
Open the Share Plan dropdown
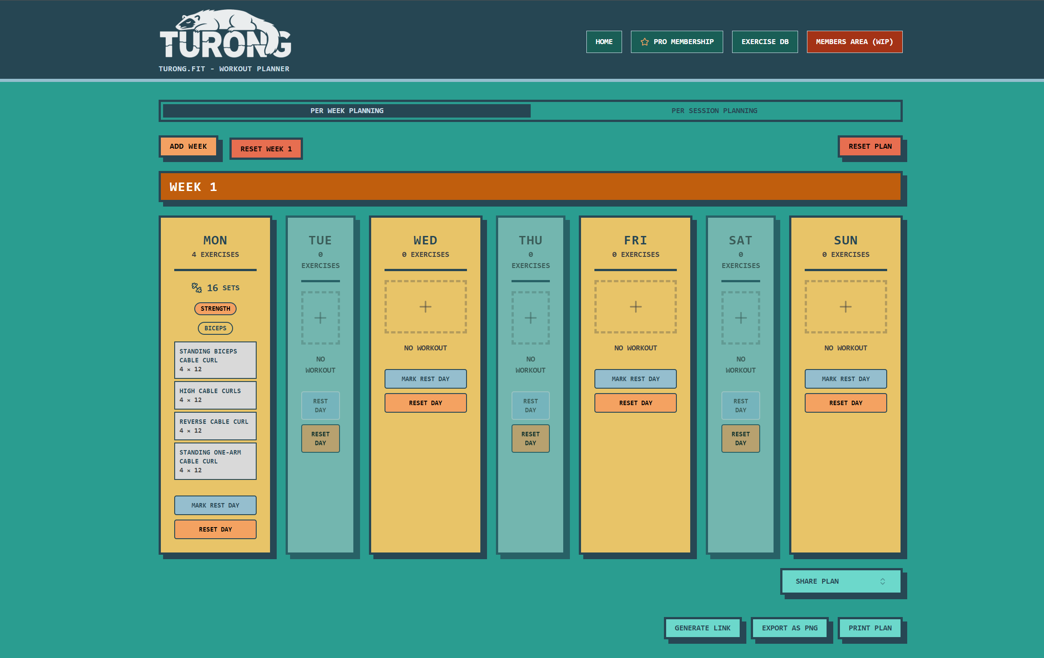point(840,581)
